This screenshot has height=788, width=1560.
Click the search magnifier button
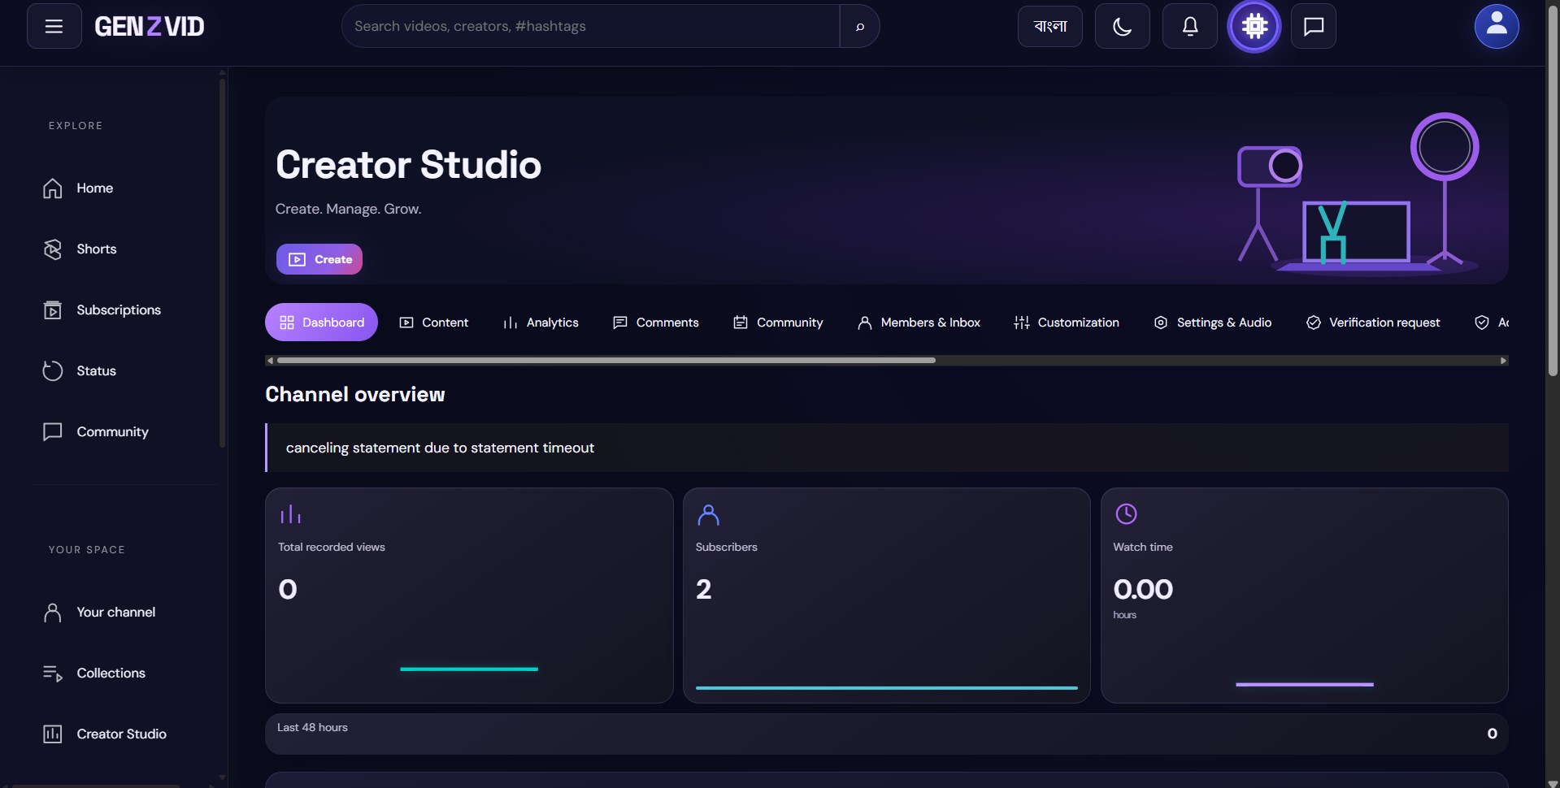point(859,26)
